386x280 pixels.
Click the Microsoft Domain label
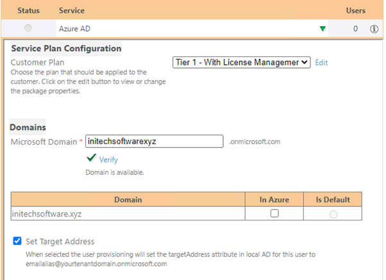pos(44,142)
